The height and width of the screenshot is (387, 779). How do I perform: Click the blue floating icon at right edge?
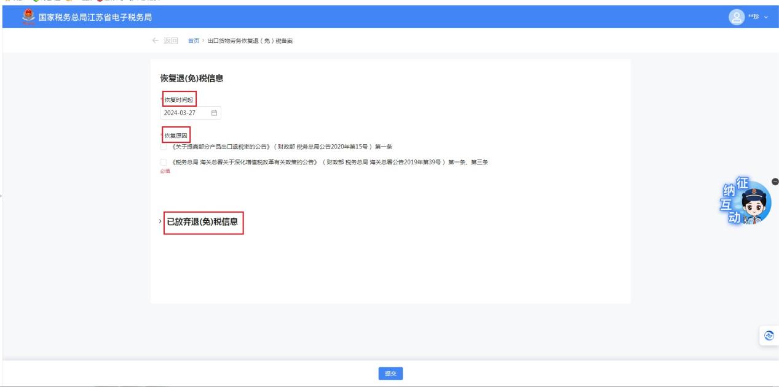(x=769, y=335)
